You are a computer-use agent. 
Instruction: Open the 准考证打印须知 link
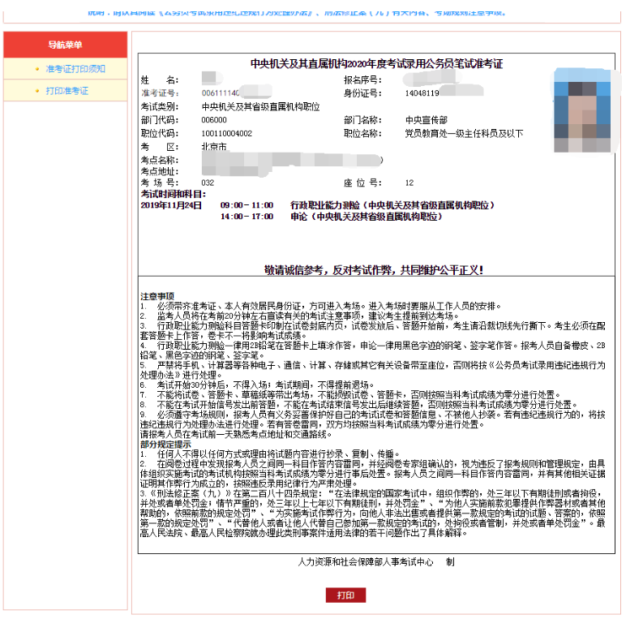[x=75, y=69]
